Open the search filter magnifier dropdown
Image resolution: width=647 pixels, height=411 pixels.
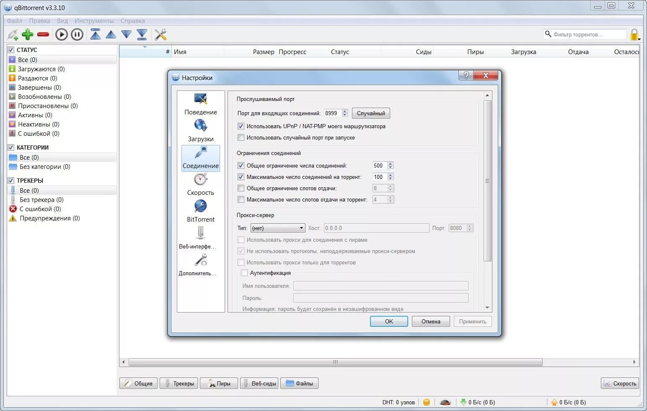548,34
